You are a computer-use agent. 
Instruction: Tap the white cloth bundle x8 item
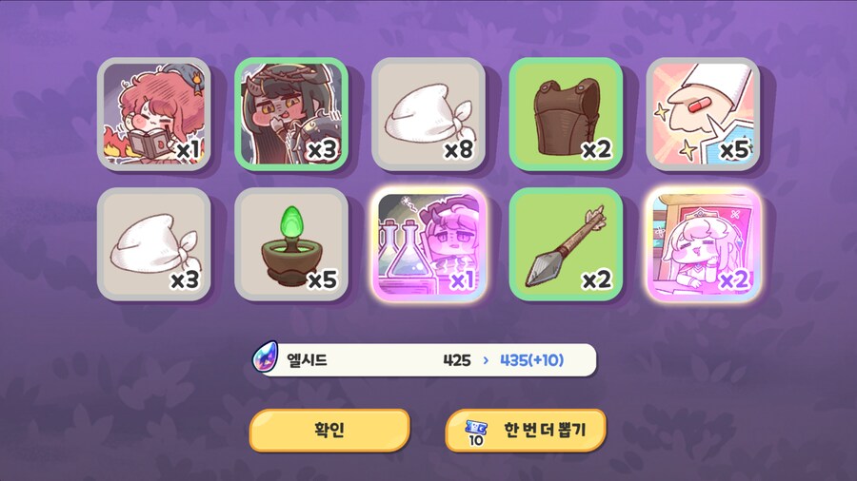[428, 114]
